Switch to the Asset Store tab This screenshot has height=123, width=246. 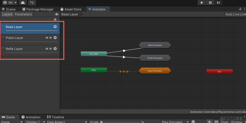(71, 9)
